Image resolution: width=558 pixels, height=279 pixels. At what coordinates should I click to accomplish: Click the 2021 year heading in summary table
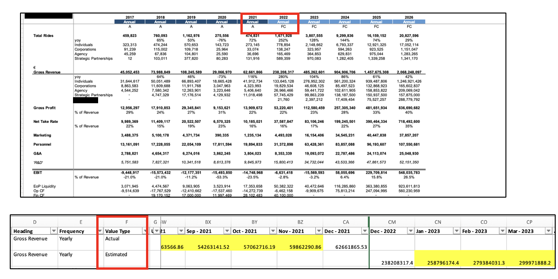[x=252, y=17]
